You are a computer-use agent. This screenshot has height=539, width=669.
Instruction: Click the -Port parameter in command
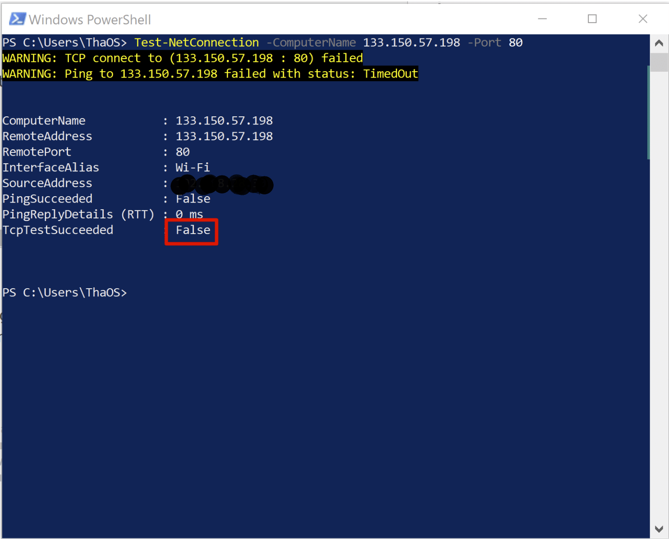[x=484, y=43]
